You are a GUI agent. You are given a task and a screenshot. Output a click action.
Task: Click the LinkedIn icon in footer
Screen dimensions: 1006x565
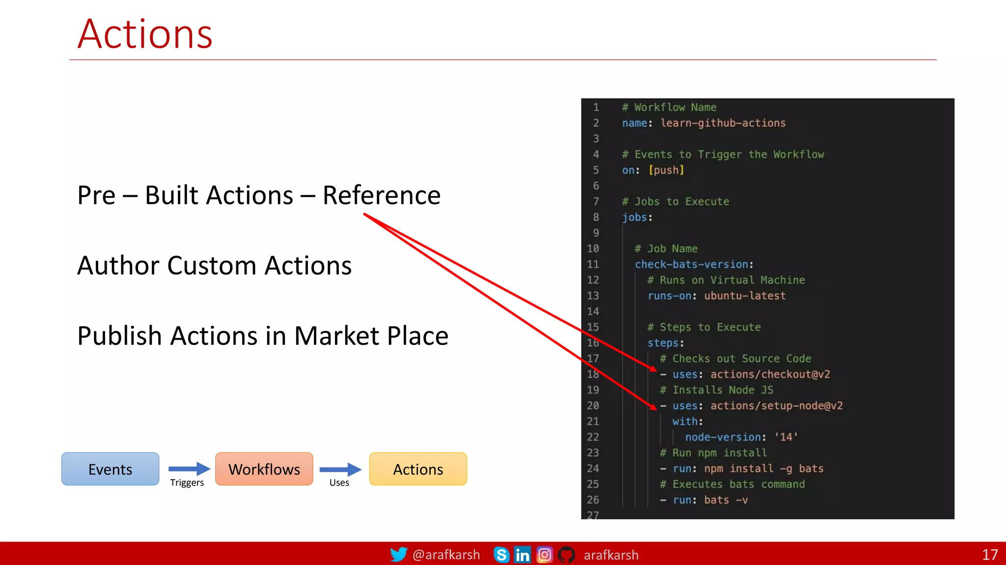pos(522,555)
